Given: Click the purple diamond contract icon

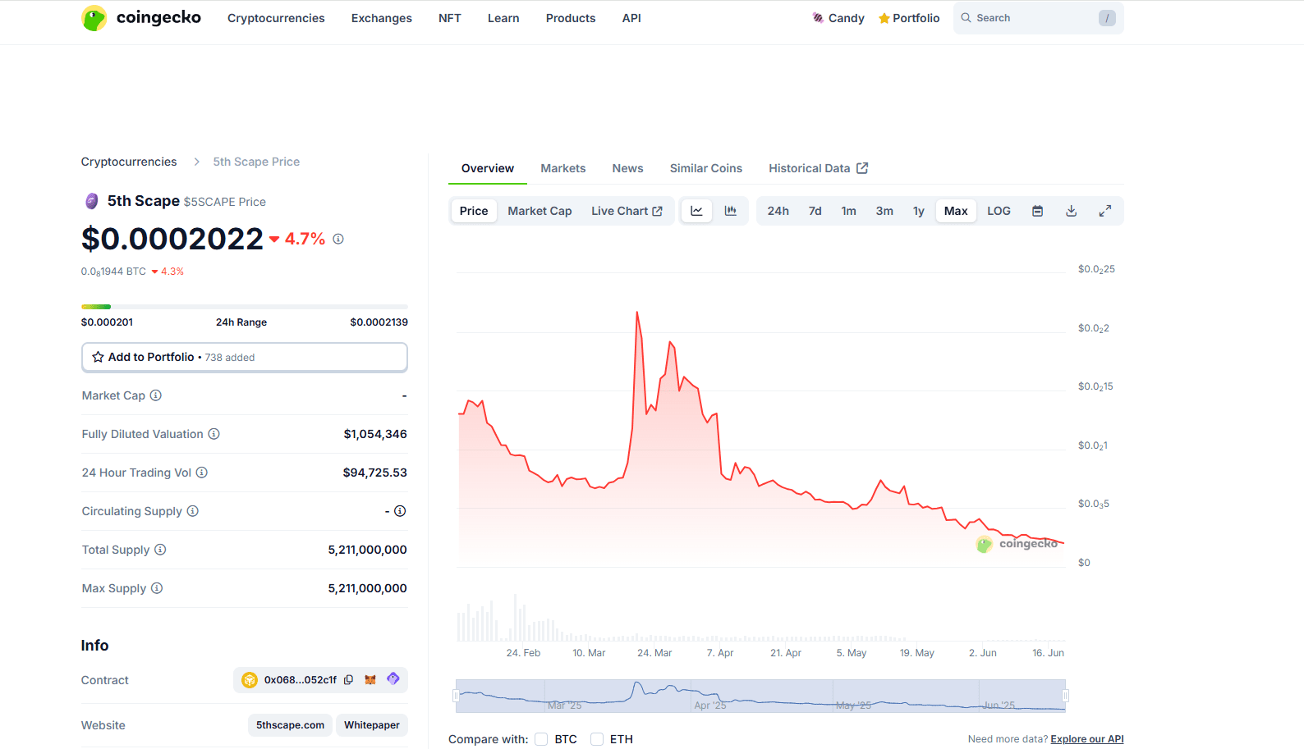Looking at the screenshot, I should click(x=393, y=679).
